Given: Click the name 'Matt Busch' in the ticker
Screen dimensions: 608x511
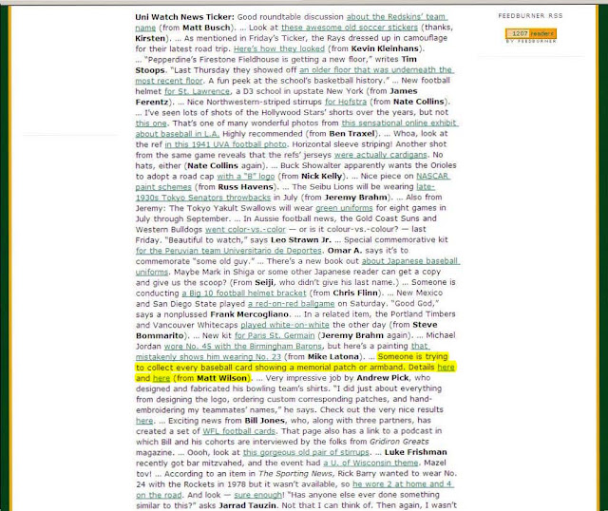Looking at the screenshot, I should coord(206,28).
